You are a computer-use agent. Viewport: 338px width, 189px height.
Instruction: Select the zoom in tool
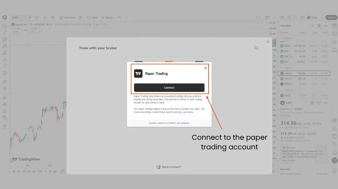click(5, 89)
